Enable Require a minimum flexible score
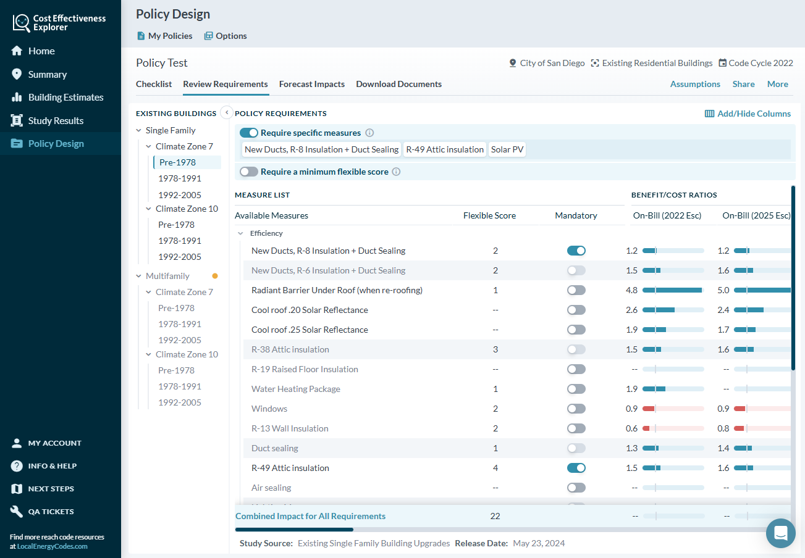Image resolution: width=805 pixels, height=558 pixels. [x=249, y=172]
